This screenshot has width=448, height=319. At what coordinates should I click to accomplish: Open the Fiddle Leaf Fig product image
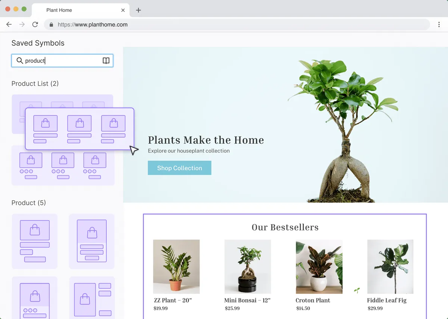[391, 267]
